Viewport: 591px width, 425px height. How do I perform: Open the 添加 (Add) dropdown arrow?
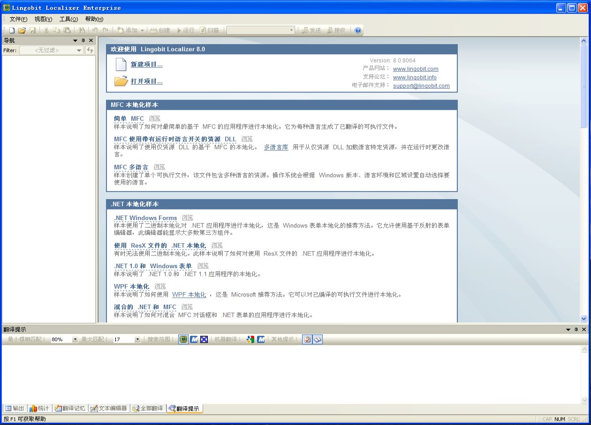pos(142,31)
